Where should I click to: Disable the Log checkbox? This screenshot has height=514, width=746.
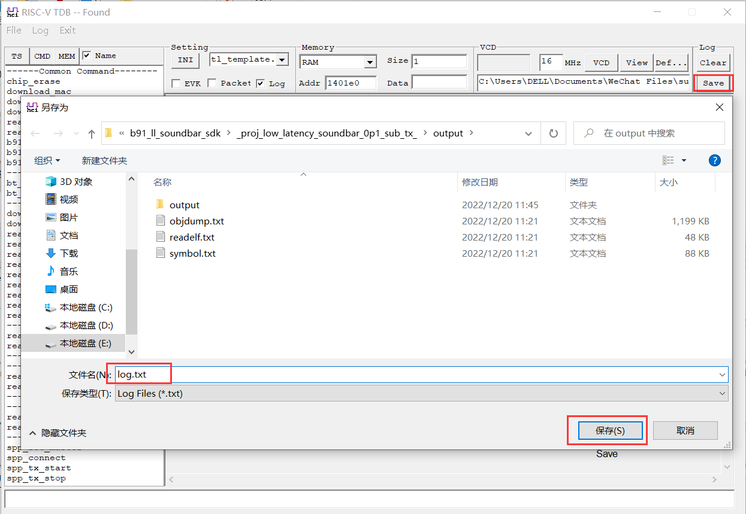(260, 83)
